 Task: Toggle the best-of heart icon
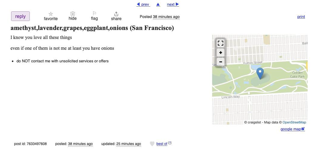click(x=152, y=144)
